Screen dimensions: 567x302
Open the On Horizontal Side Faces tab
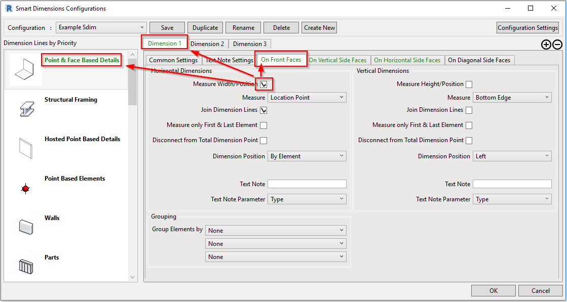(x=407, y=60)
